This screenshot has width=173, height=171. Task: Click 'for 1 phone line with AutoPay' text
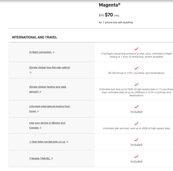[x=116, y=23]
